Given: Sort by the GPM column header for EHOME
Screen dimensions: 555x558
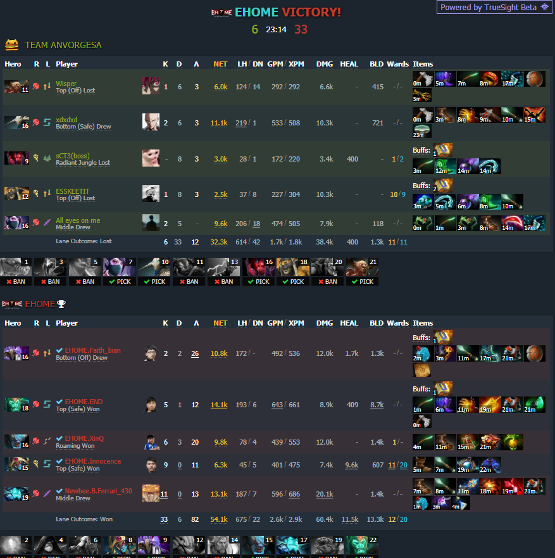Looking at the screenshot, I should (275, 323).
